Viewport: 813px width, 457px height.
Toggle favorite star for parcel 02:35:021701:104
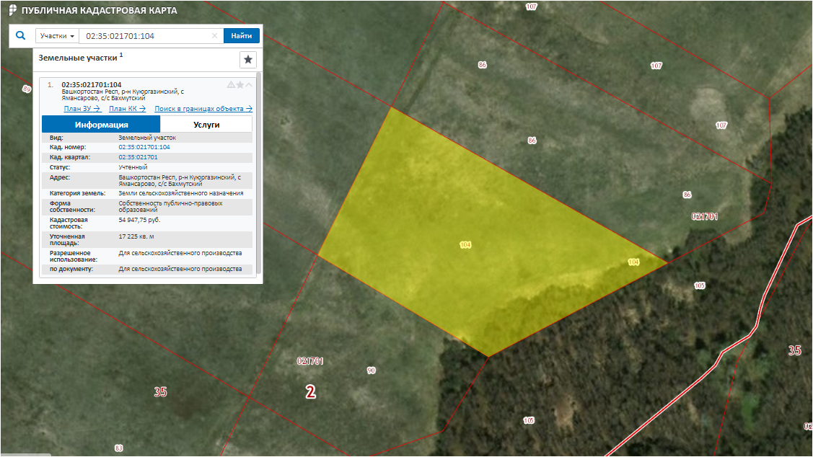240,85
